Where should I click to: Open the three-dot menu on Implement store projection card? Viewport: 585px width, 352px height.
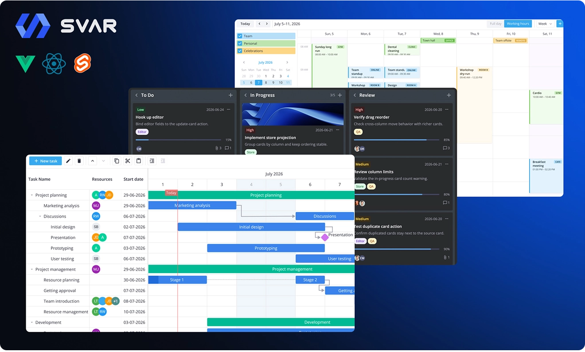click(x=338, y=130)
